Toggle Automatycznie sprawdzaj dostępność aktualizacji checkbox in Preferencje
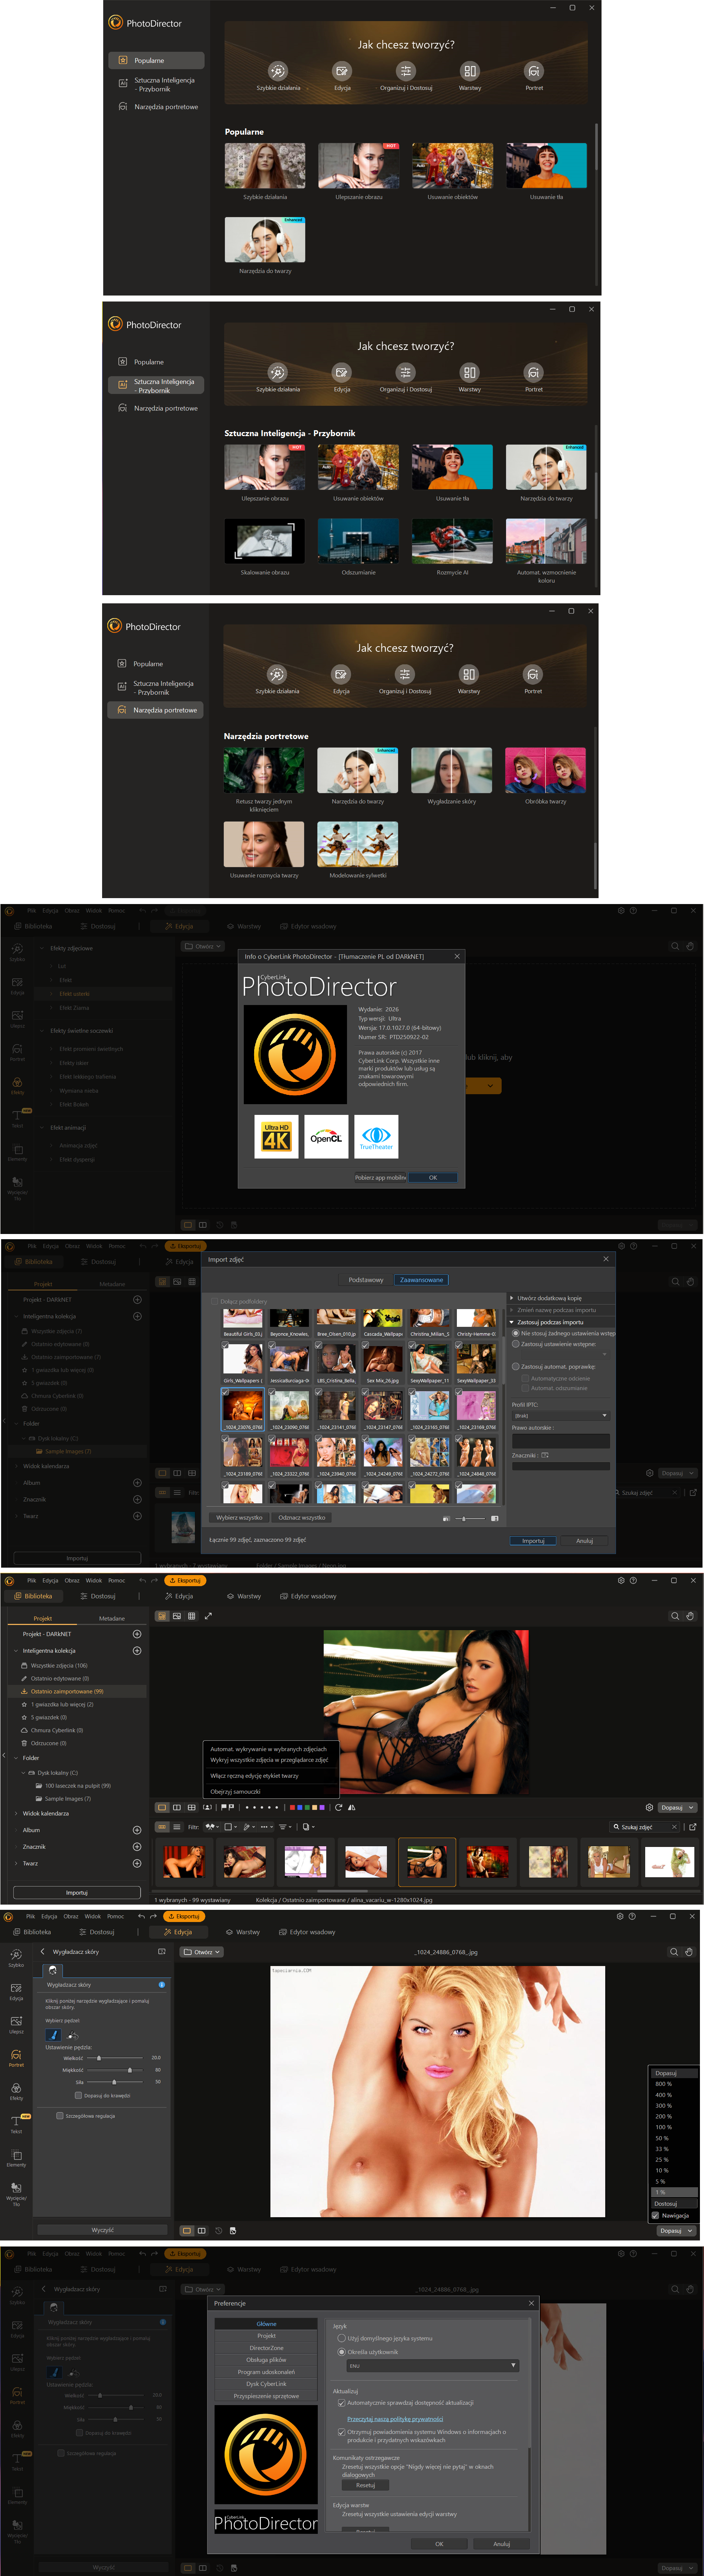Viewport: 704px width, 2576px height. click(341, 2403)
